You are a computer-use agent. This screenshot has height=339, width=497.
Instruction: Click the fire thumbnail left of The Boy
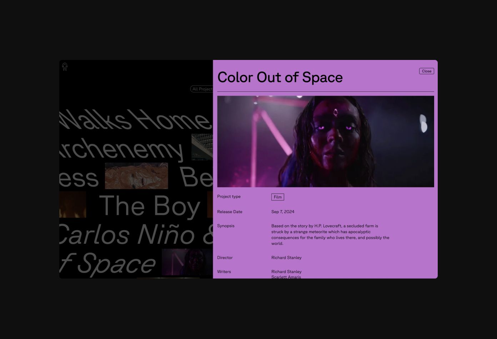click(72, 204)
